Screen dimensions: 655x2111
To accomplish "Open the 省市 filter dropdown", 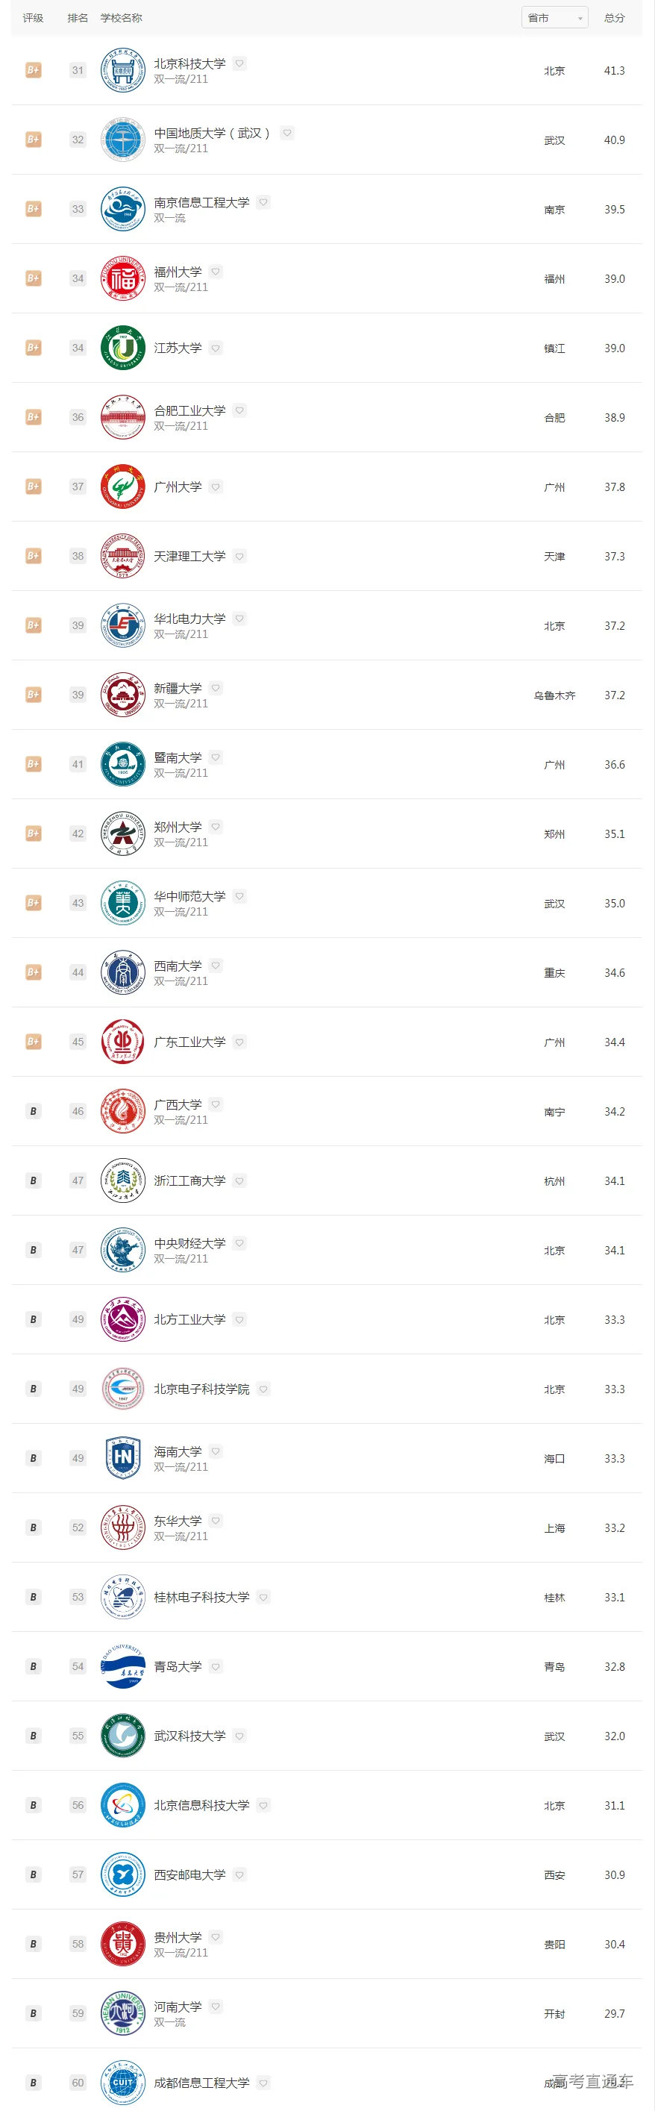I will (x=554, y=17).
